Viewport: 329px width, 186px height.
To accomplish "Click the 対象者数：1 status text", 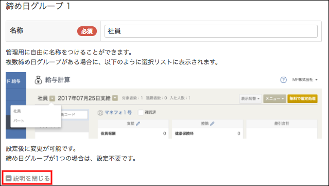I will (132, 98).
